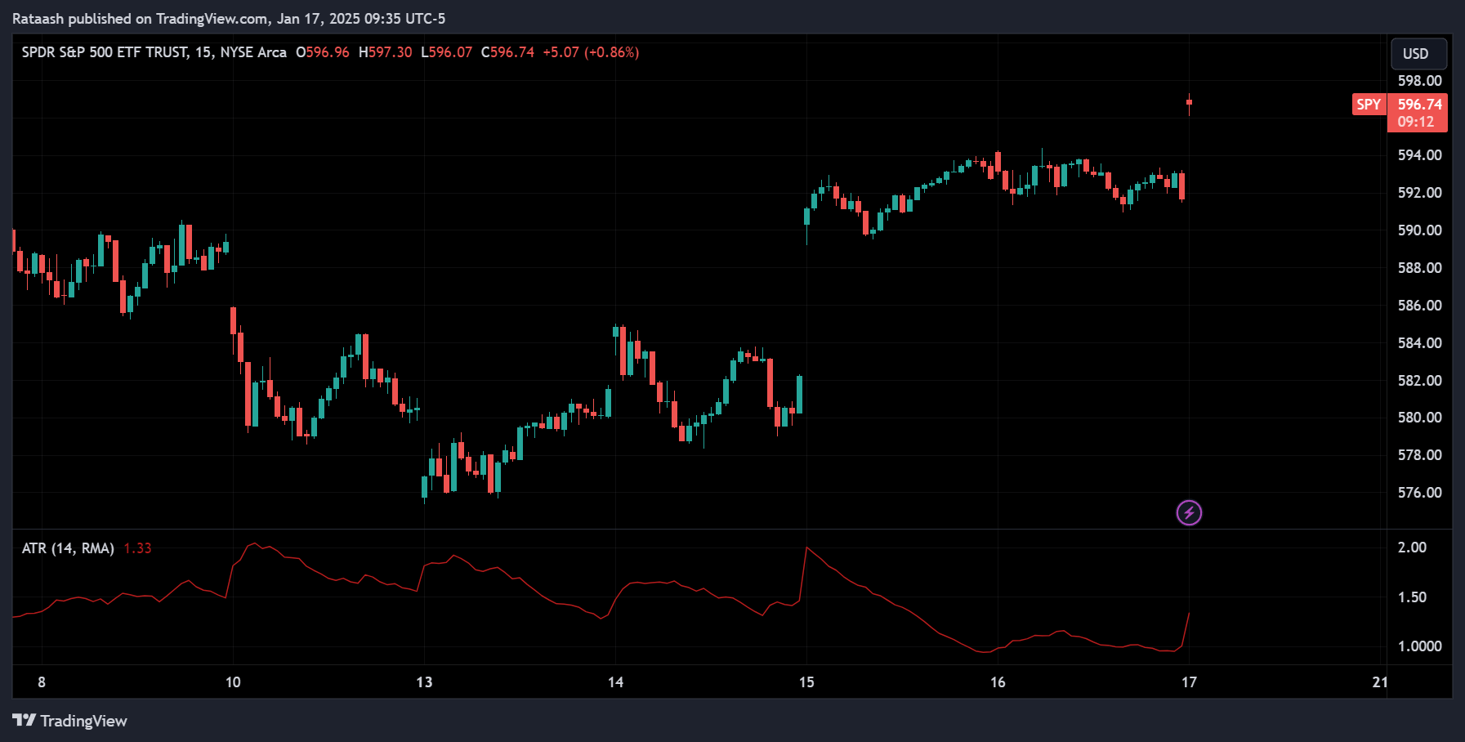1465x742 pixels.
Task: Click the 1.50 ATR axis label
Action: click(1412, 597)
